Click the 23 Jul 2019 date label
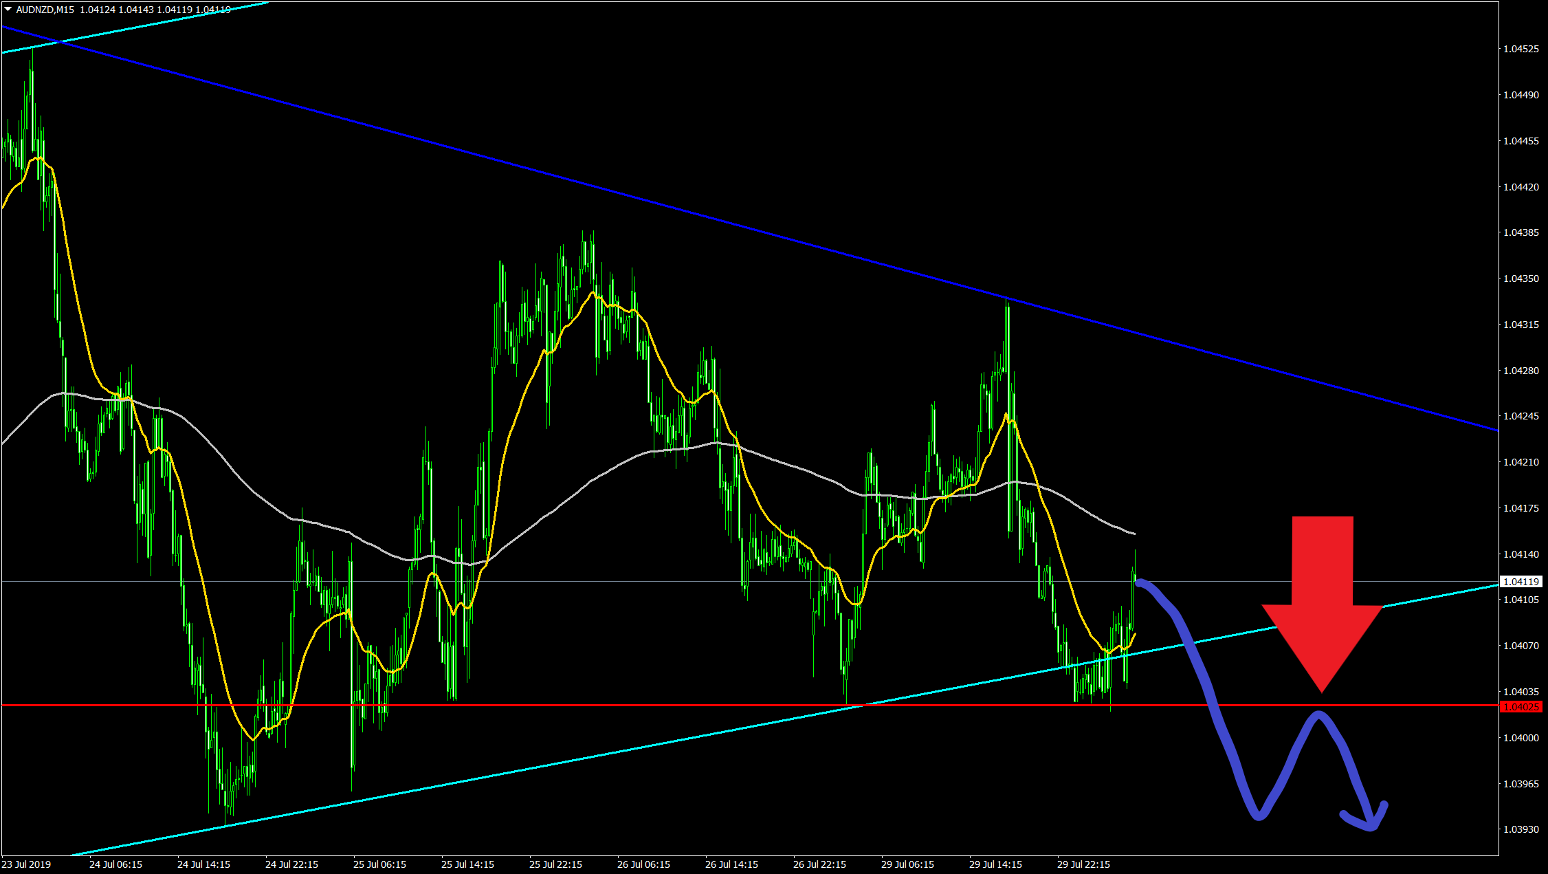The width and height of the screenshot is (1548, 874). (x=26, y=864)
